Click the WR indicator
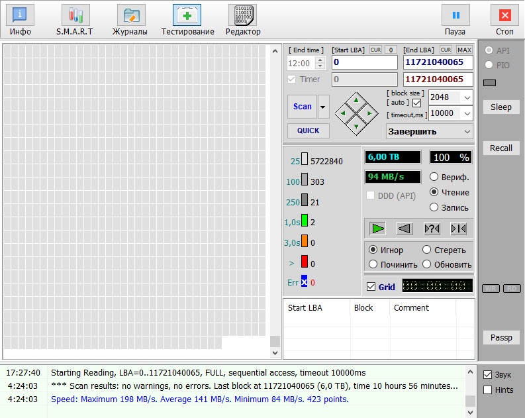Screen dimensions: 525x418 491,288
